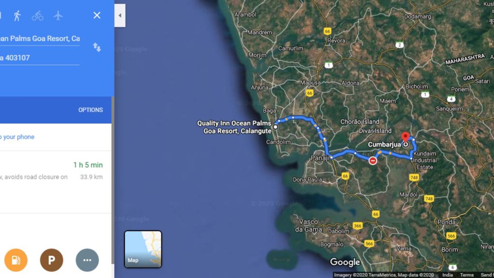Click the Arambol map label

tap(245, 14)
